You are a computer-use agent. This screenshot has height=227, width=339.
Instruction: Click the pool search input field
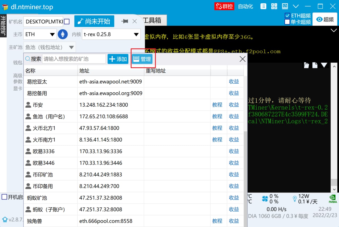(x=74, y=59)
